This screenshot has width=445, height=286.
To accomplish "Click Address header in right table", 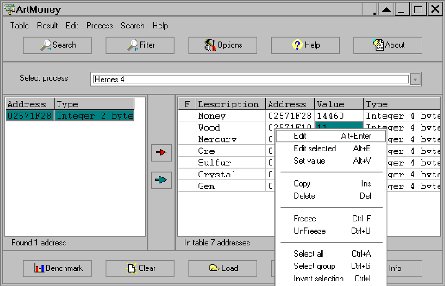I will (290, 104).
